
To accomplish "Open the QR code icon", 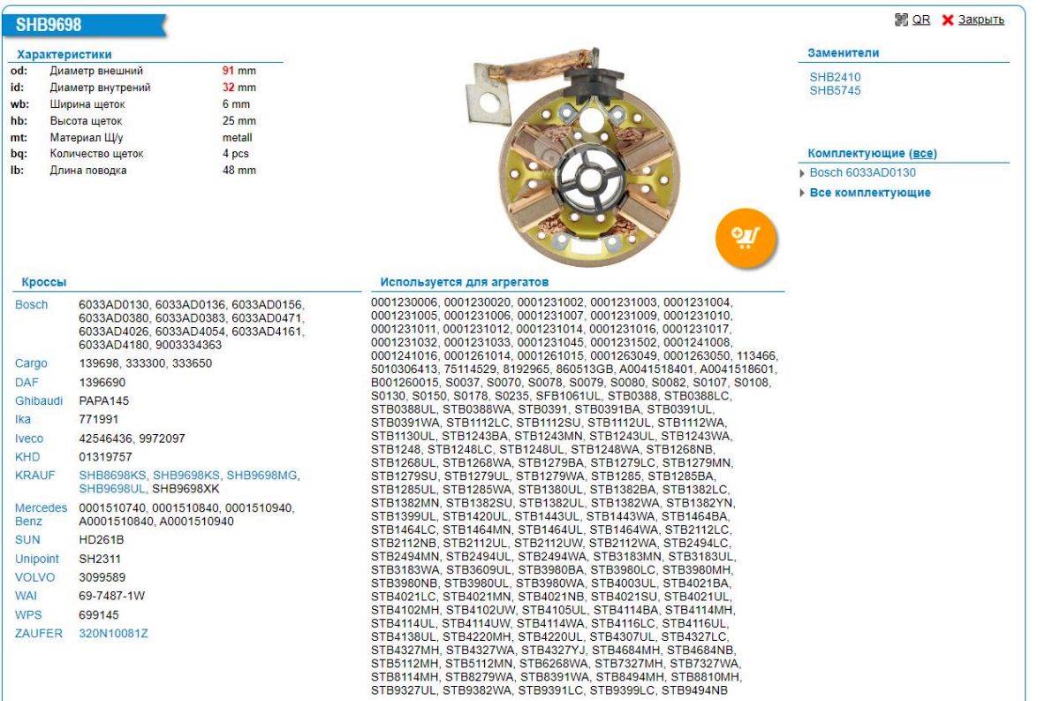I will pos(902,20).
